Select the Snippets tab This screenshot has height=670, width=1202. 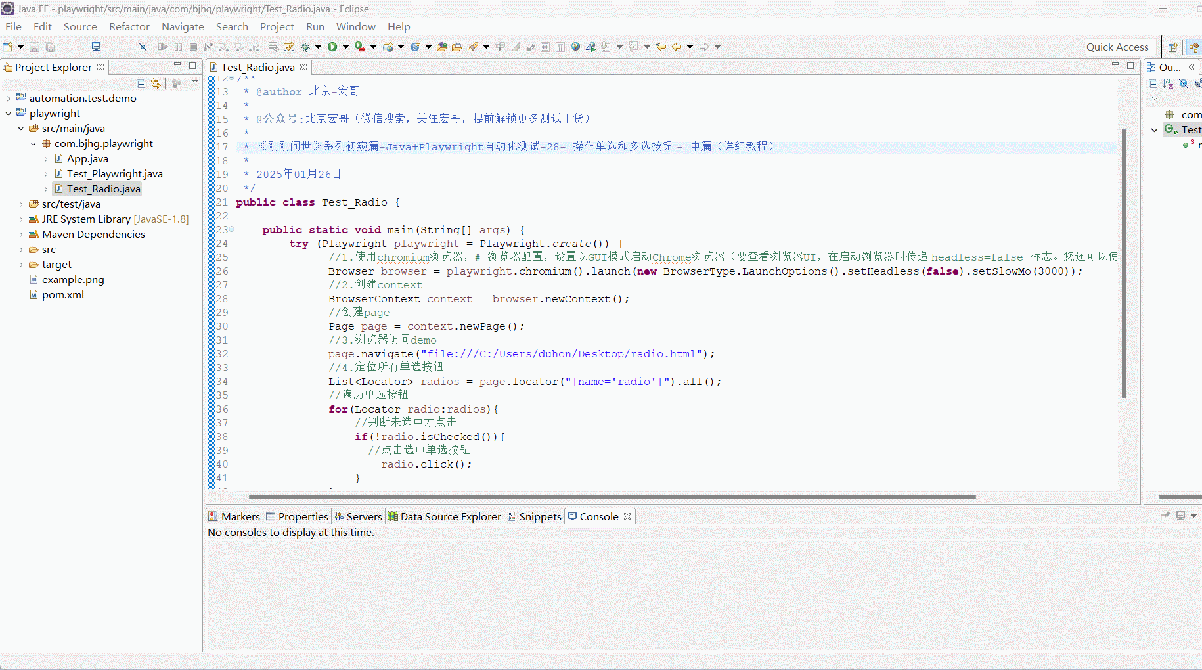tap(535, 516)
